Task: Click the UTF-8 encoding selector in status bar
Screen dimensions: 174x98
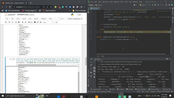Action: pyautogui.click(x=147, y=91)
